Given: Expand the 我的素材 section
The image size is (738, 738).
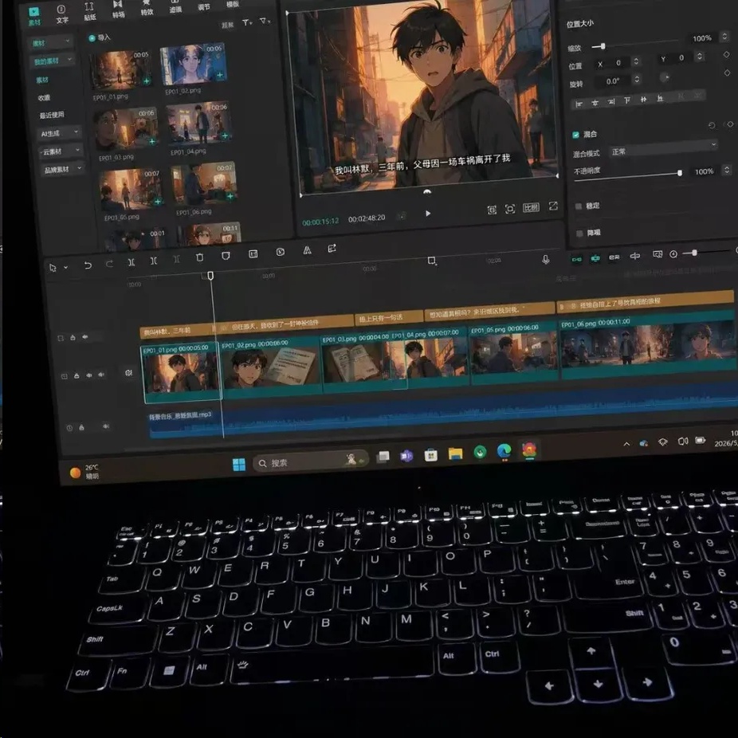Looking at the screenshot, I should point(53,61).
